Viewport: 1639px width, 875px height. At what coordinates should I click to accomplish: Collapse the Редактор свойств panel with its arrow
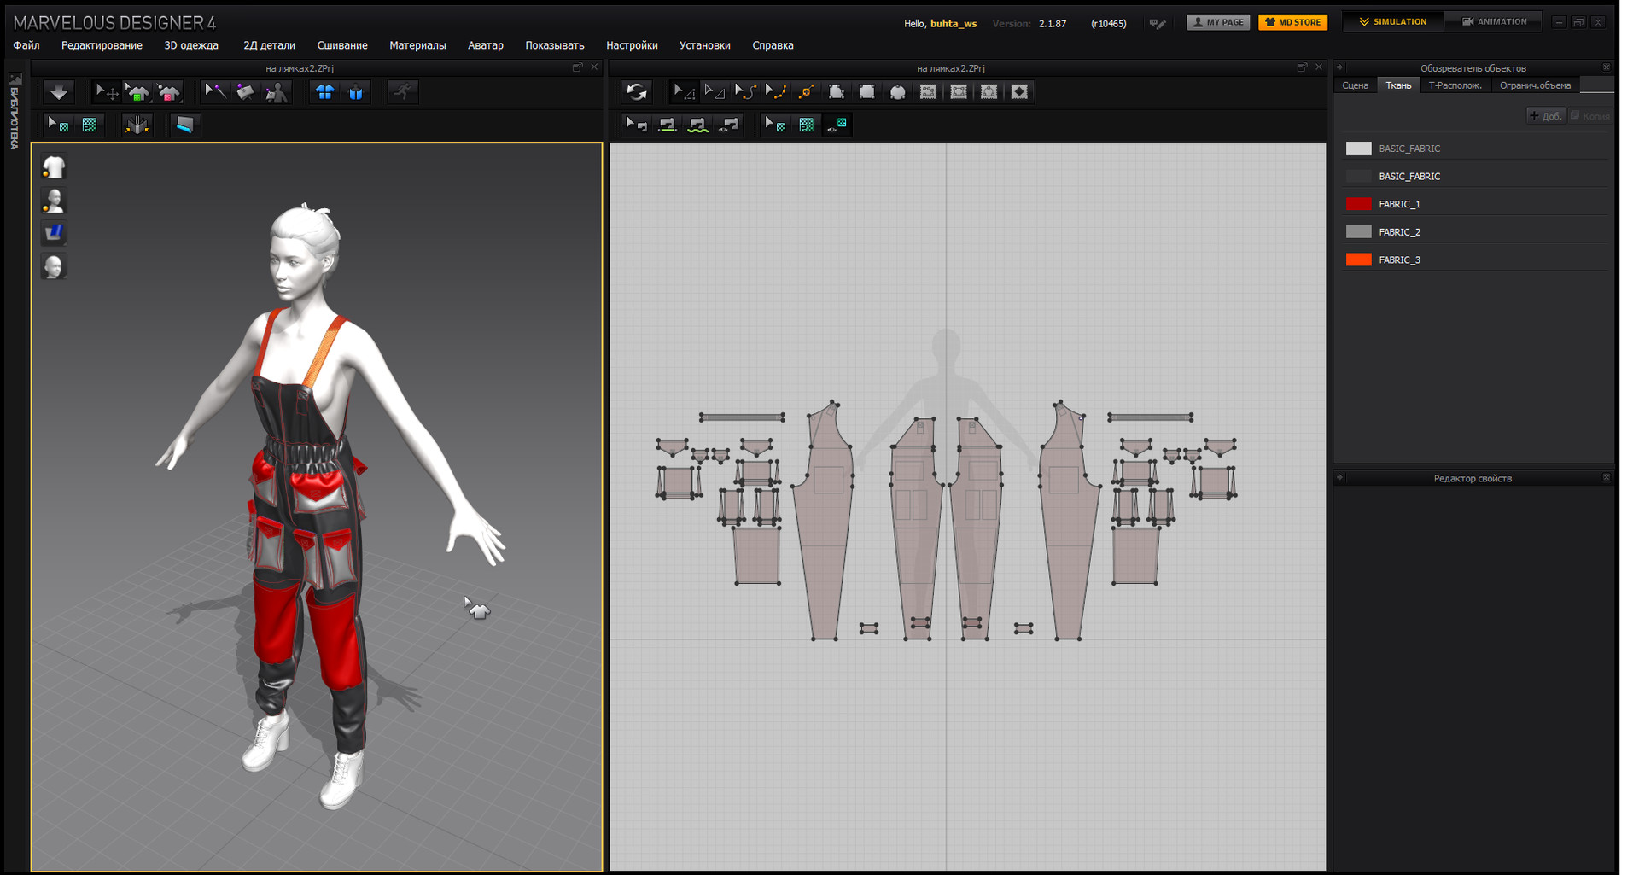pyautogui.click(x=1339, y=478)
